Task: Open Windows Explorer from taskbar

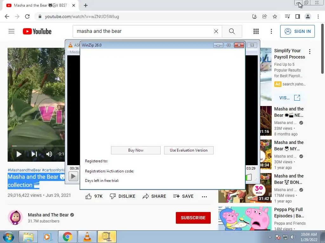Action: coord(28,237)
